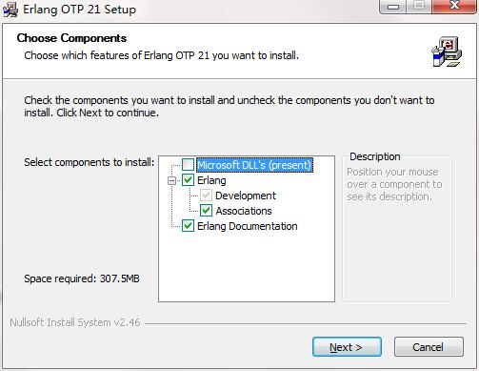Click the Erlang computer logo in header
Image resolution: width=479 pixels, height=371 pixels.
point(447,52)
